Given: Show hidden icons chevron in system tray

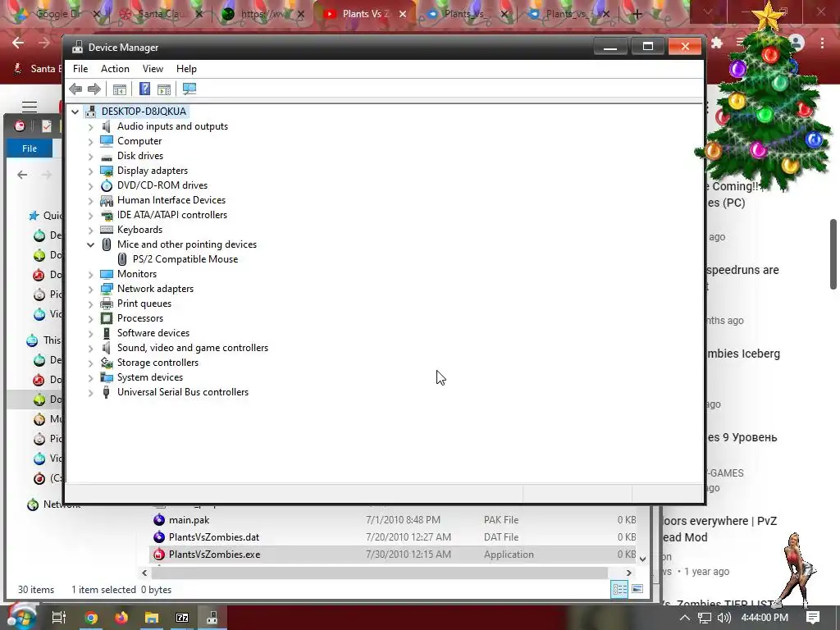Looking at the screenshot, I should 685,618.
